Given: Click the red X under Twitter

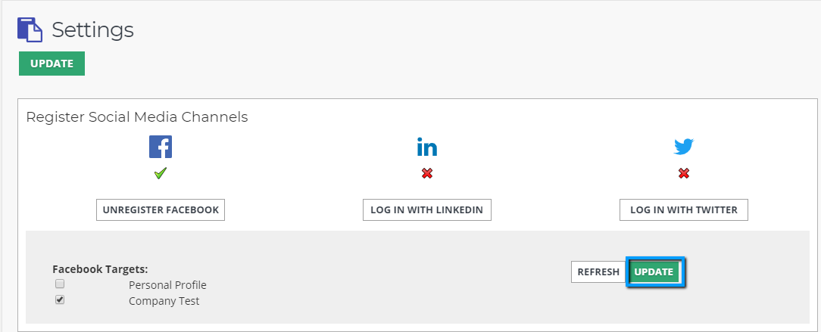Looking at the screenshot, I should coord(684,173).
